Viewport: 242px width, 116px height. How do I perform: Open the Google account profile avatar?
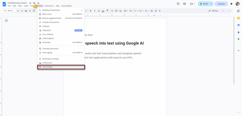pos(237,4)
